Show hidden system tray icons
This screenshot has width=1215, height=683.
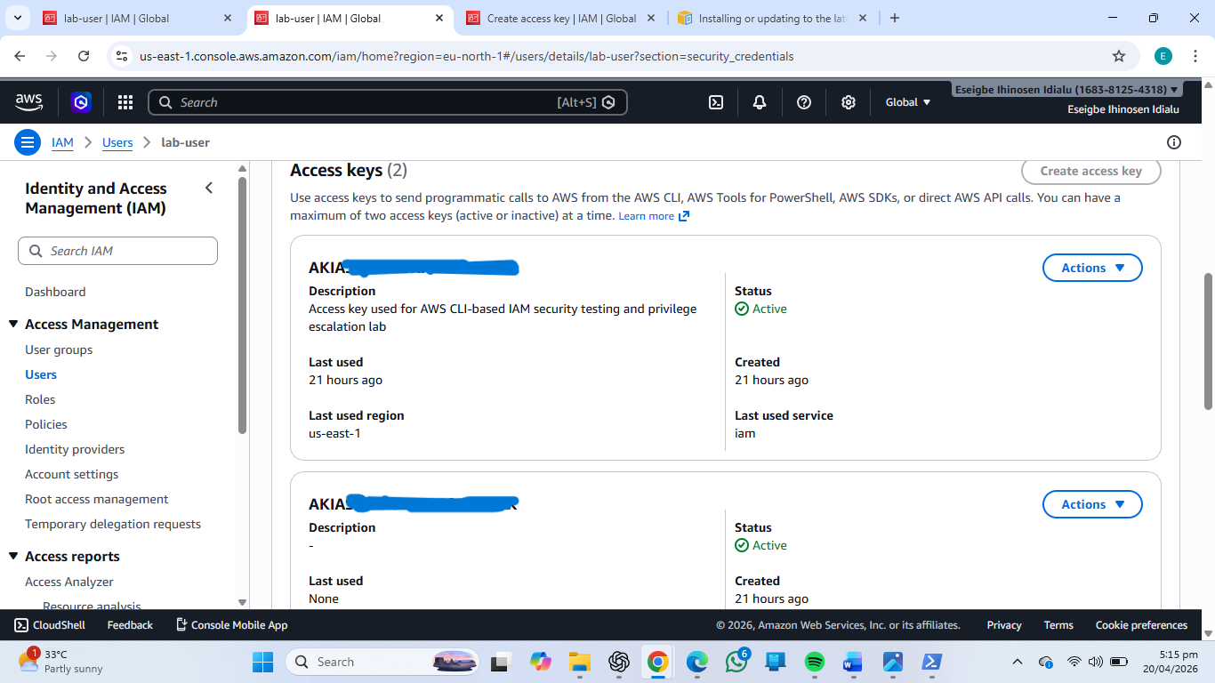click(1018, 662)
